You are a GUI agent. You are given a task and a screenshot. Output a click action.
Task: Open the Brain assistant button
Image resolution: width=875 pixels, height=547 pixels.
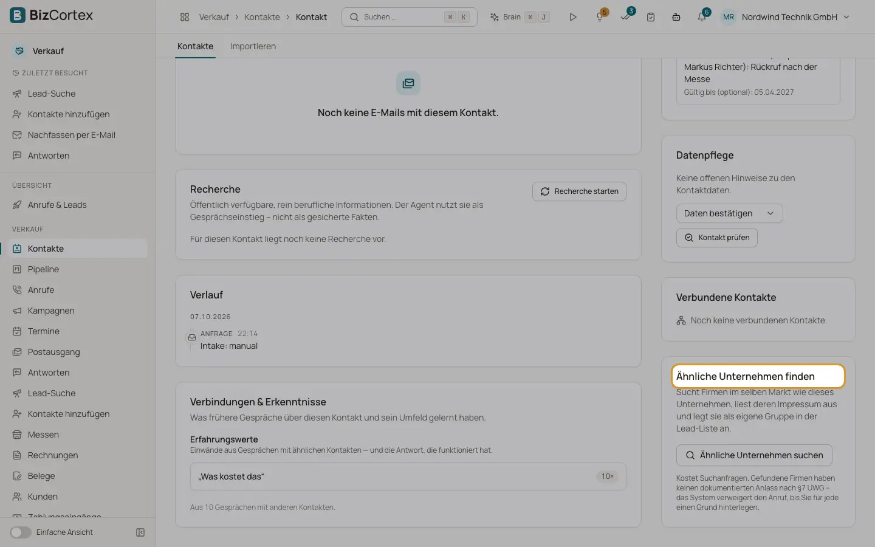point(520,17)
